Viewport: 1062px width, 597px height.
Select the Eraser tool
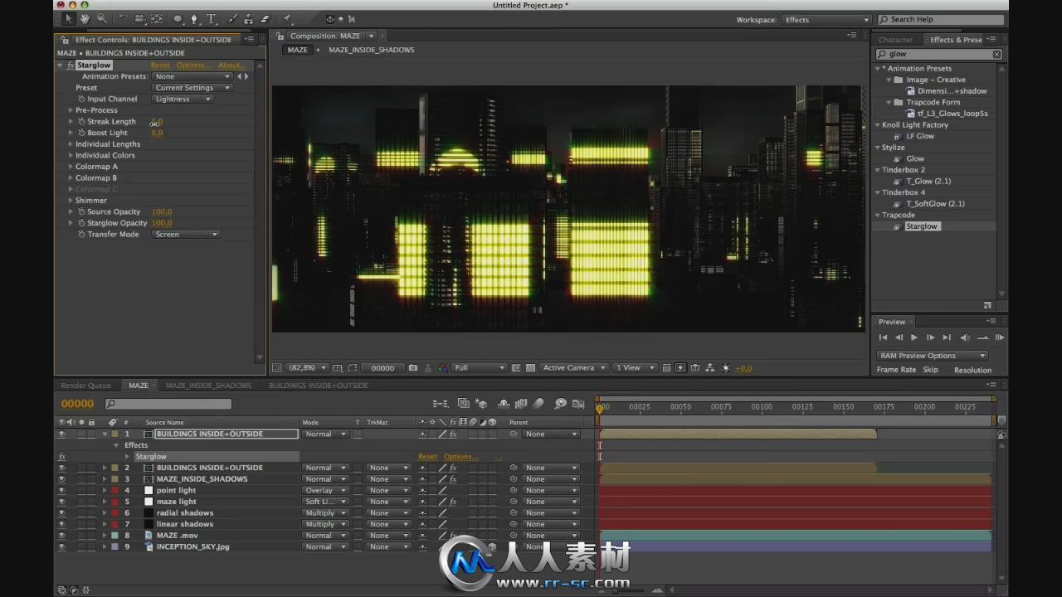265,18
